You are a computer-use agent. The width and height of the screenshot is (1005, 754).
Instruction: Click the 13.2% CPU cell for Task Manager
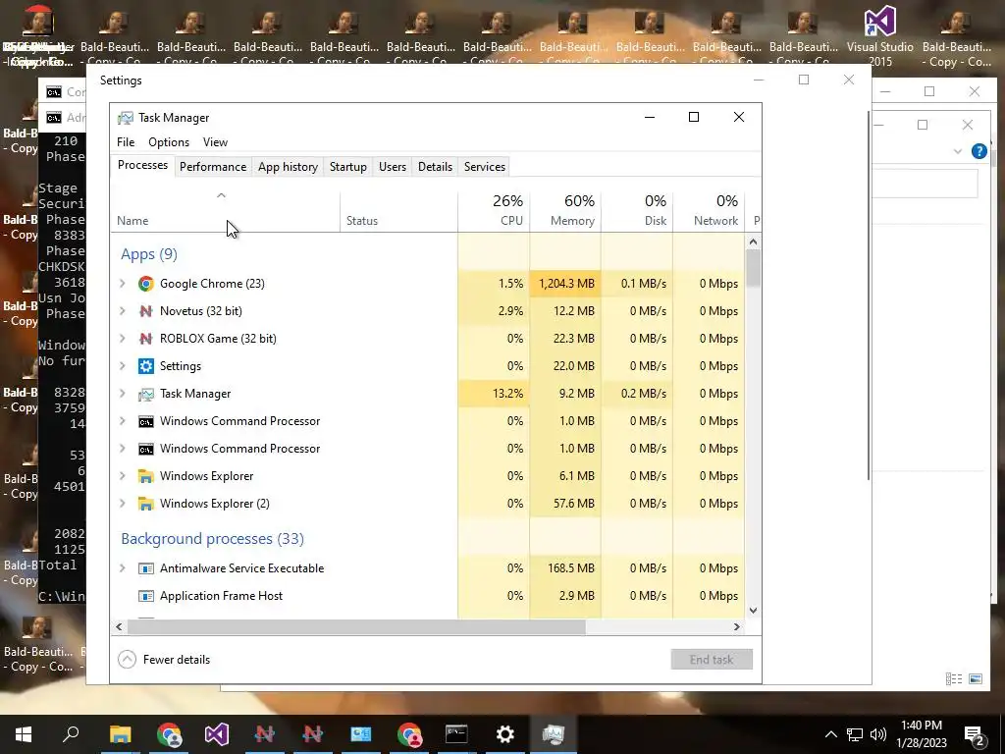coord(495,394)
